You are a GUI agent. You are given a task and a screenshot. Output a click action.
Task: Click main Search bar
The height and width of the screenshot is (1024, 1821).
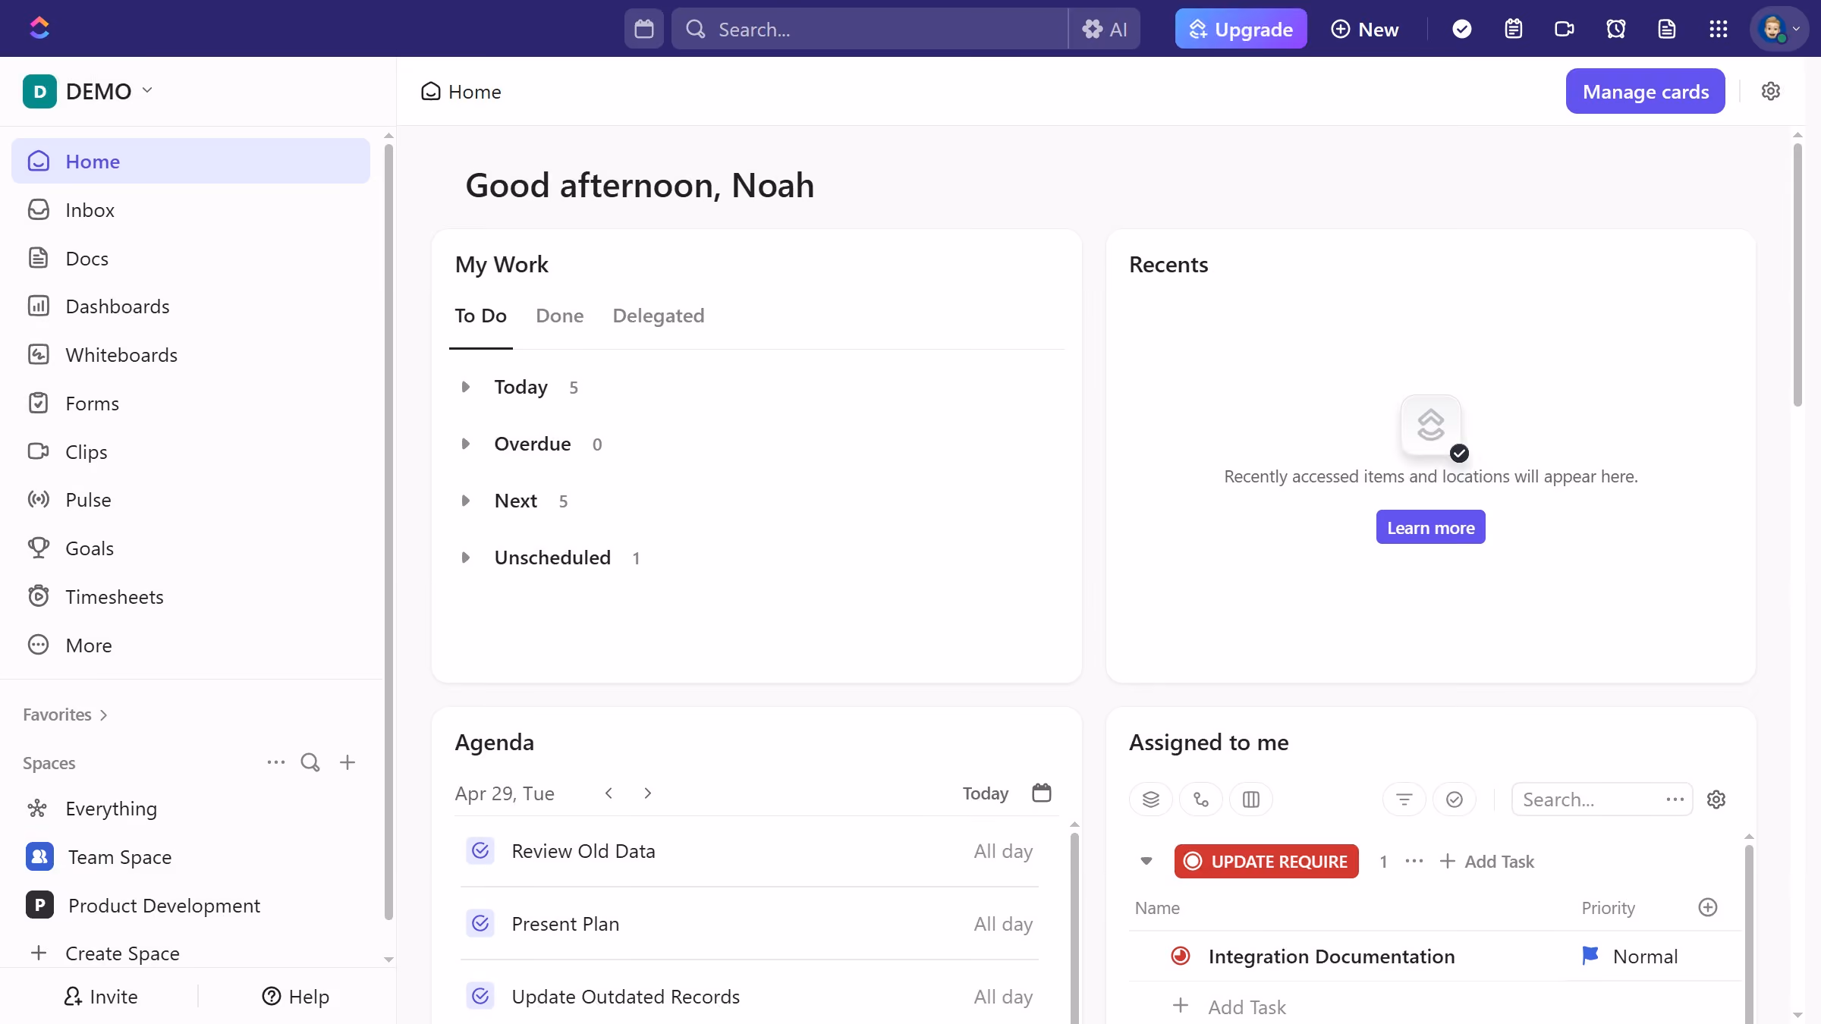click(870, 29)
